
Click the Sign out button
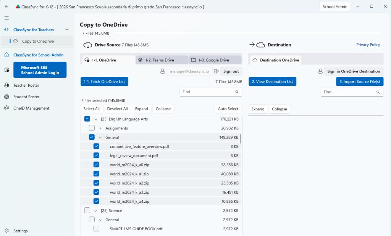click(231, 71)
